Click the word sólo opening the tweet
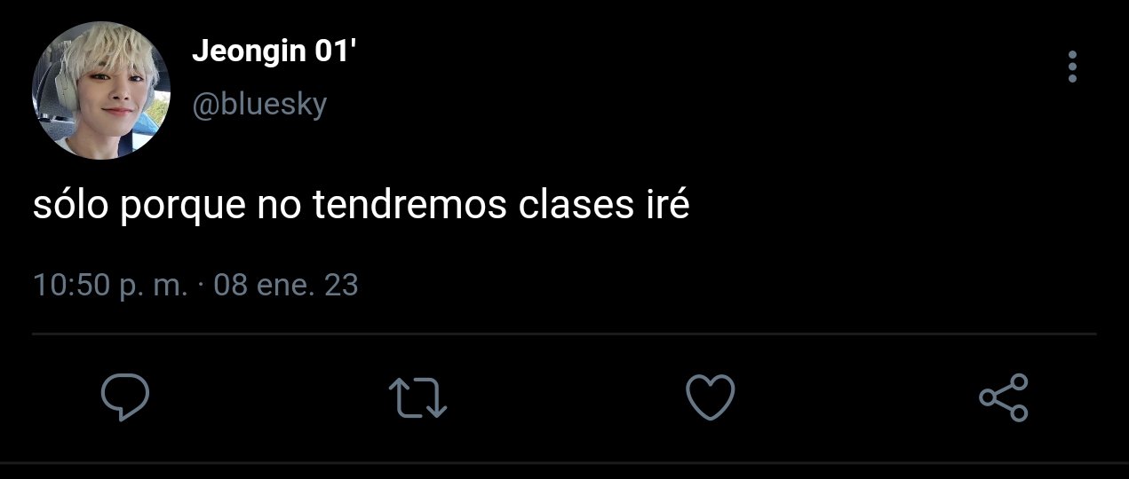The height and width of the screenshot is (479, 1129). coord(70,207)
